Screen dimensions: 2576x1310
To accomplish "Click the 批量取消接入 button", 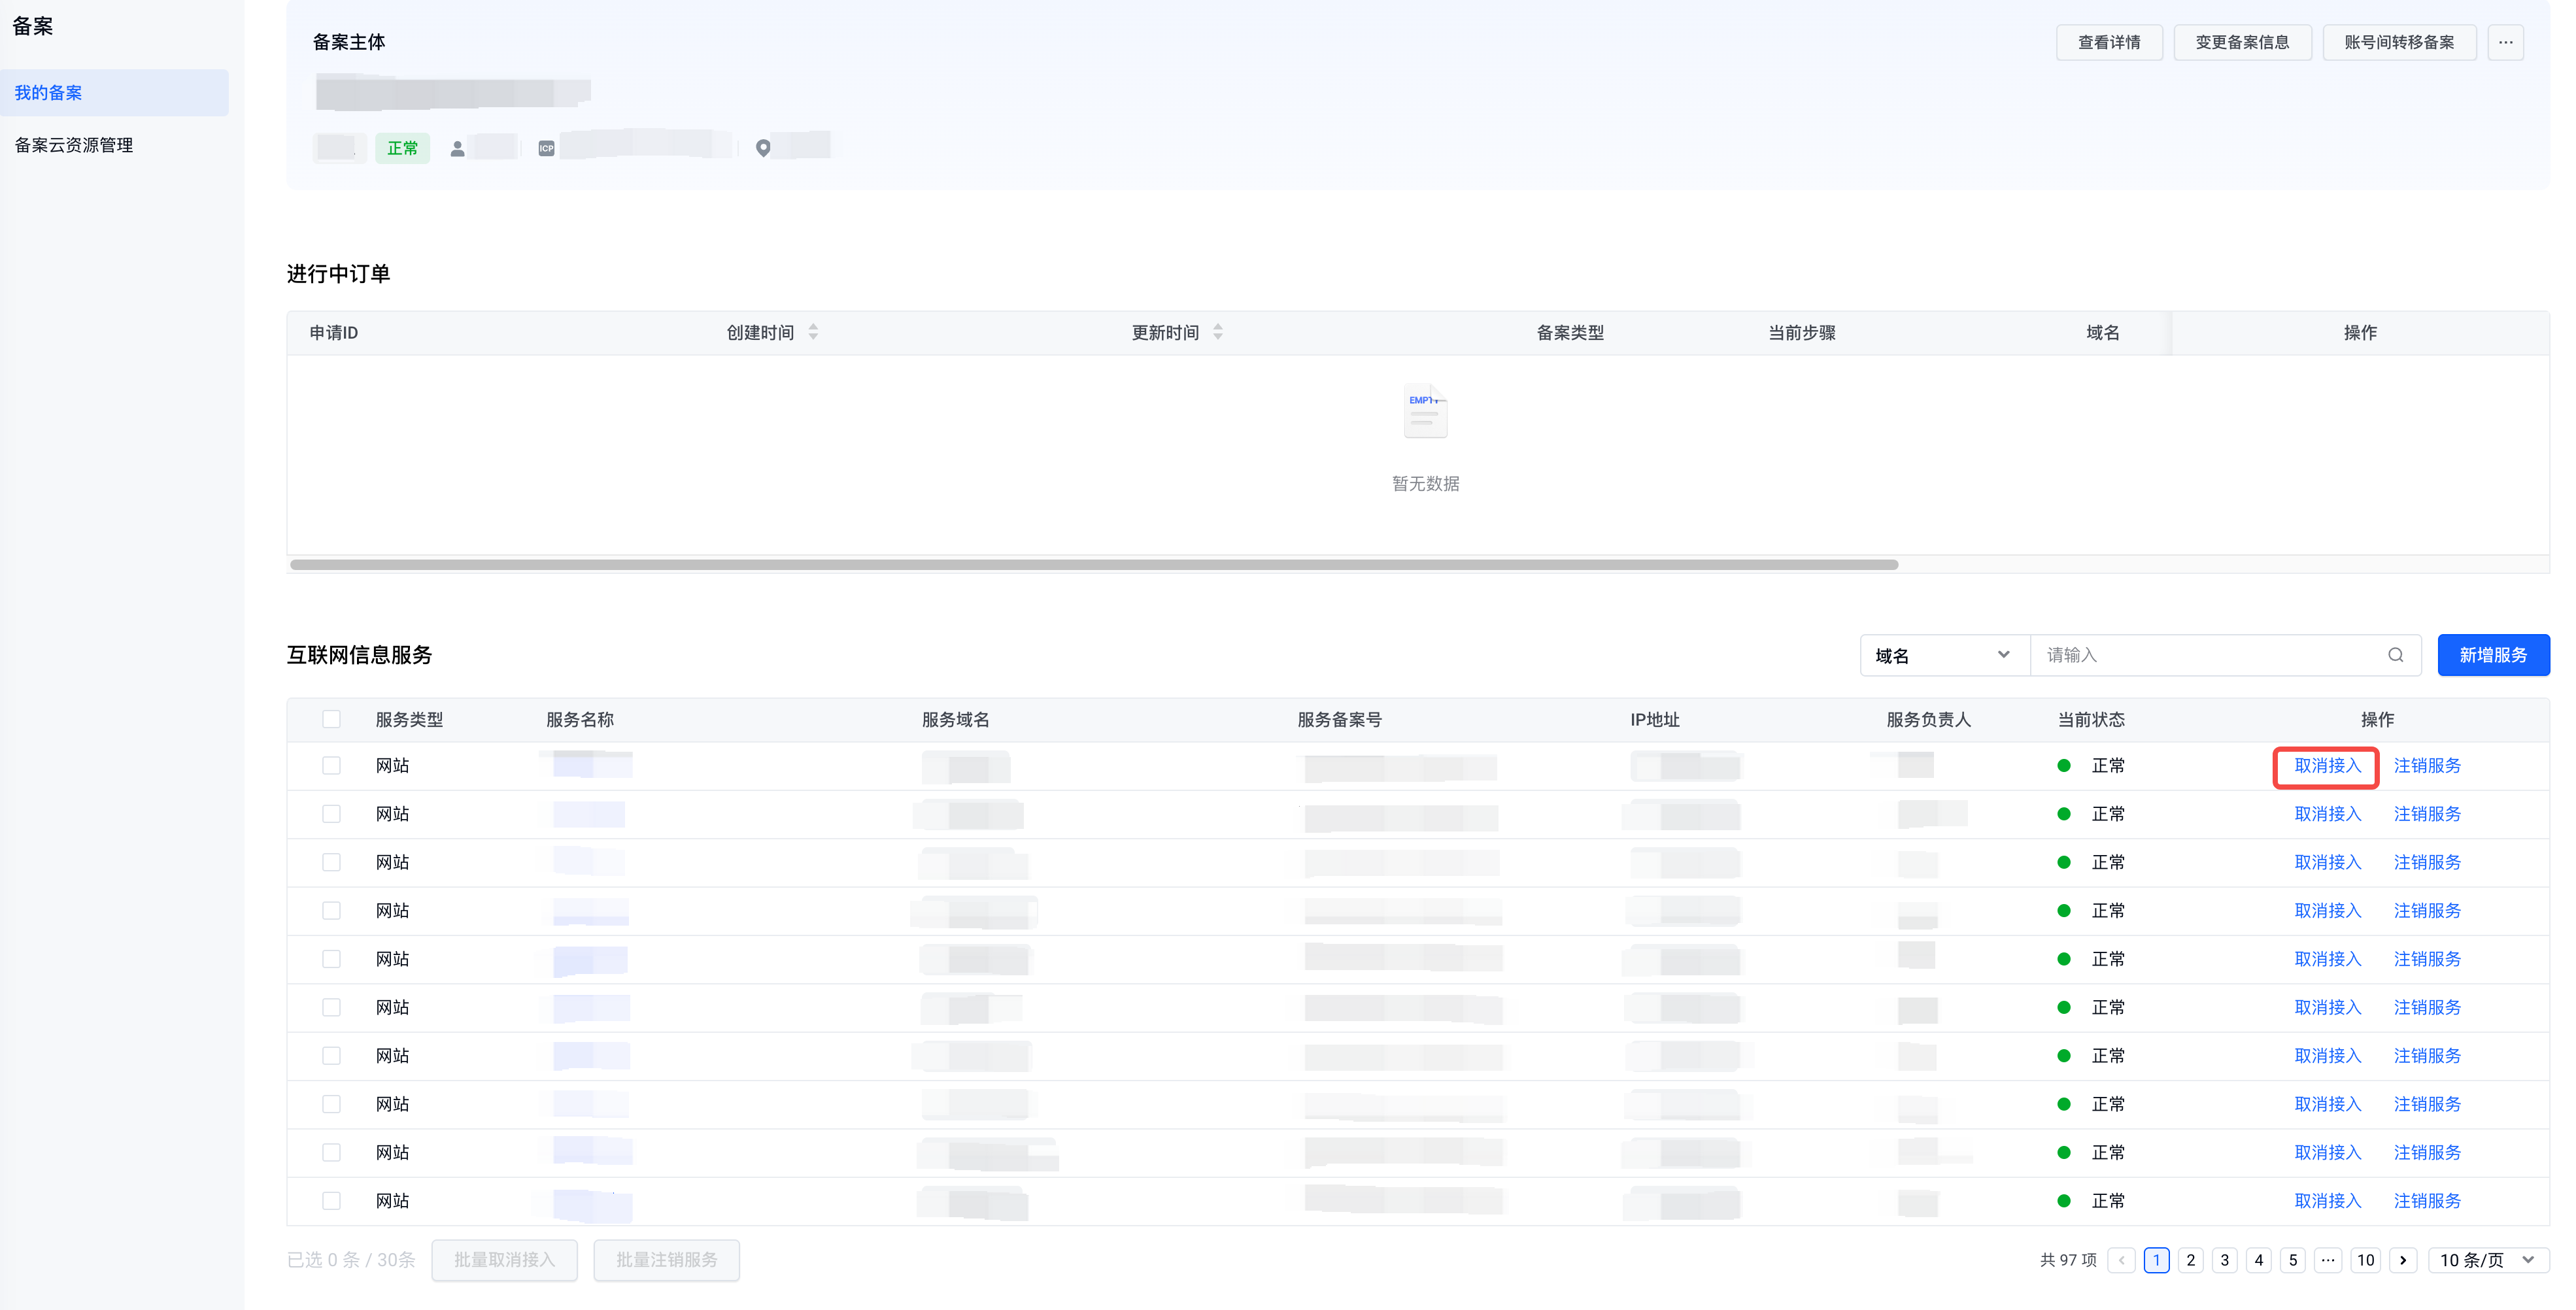I will [x=504, y=1260].
